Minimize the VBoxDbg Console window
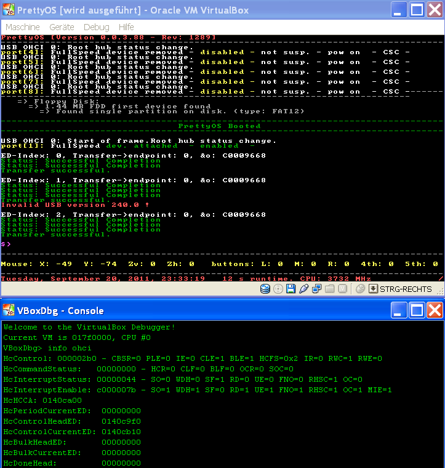The width and height of the screenshot is (445, 468). [399, 310]
